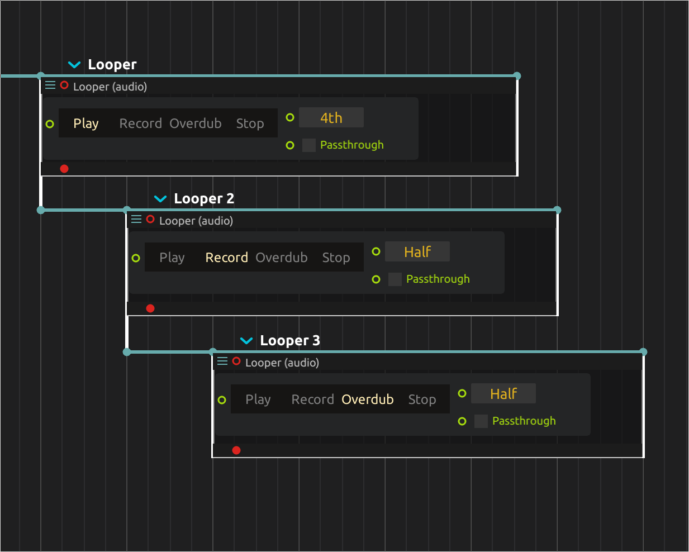Select Stop in Looper 2
The image size is (689, 552).
336,258
